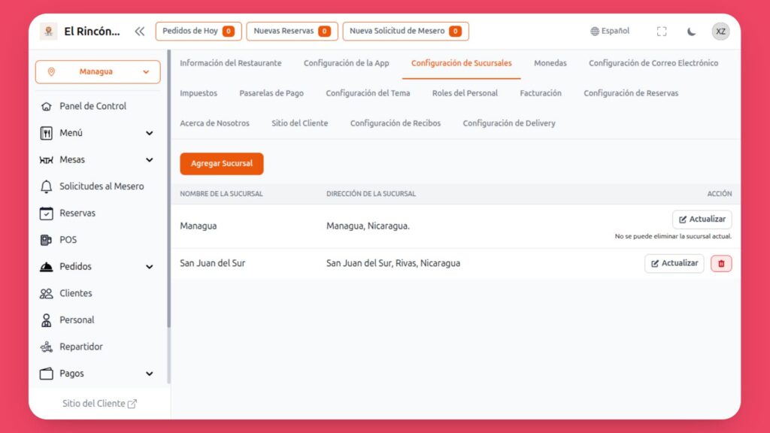Open Acerca de Nosotros tab

[x=214, y=123]
